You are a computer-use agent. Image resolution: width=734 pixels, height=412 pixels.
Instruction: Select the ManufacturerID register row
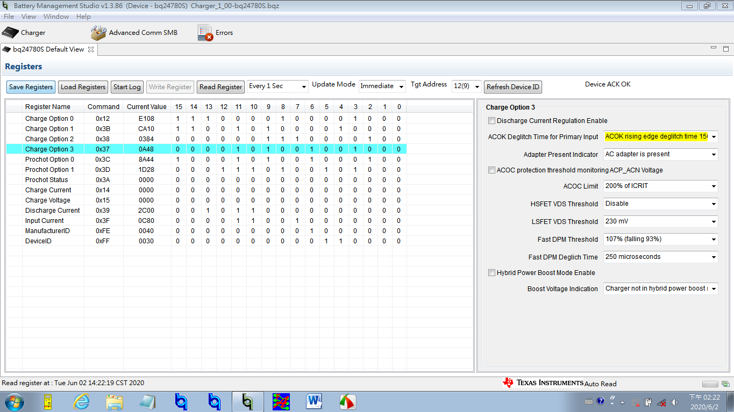point(206,230)
